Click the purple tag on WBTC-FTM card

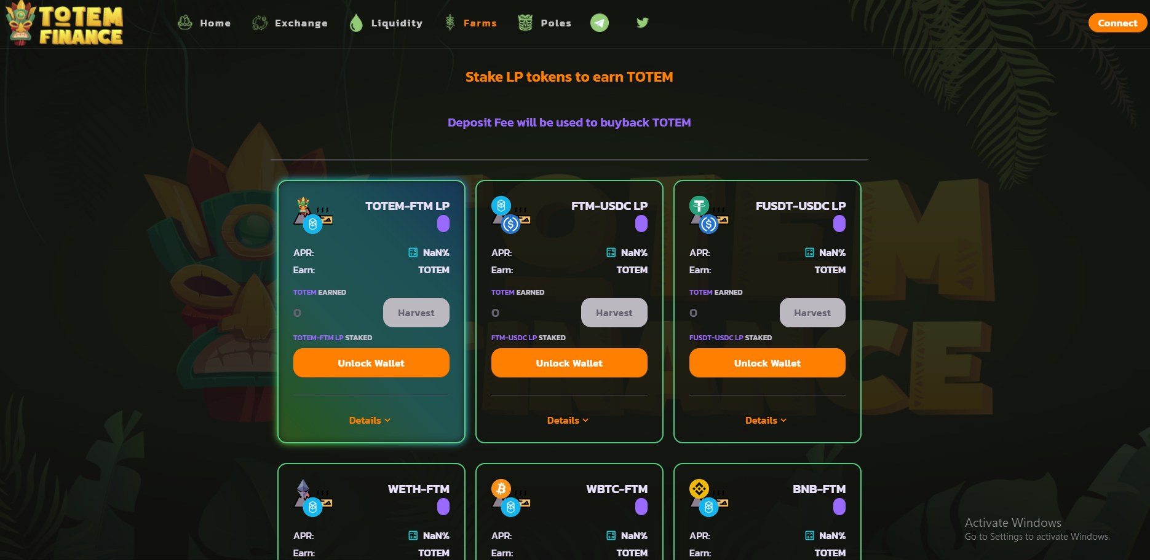pos(641,507)
